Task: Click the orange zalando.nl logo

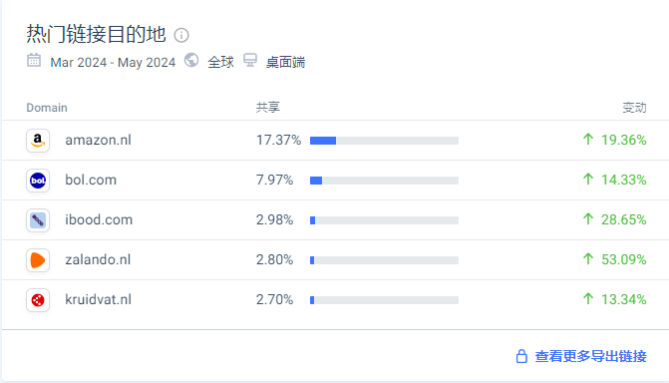Action: click(x=38, y=260)
